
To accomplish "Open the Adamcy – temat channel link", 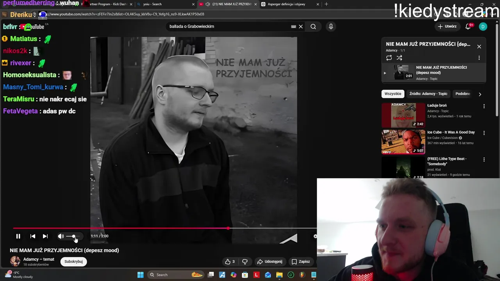I will tap(39, 259).
